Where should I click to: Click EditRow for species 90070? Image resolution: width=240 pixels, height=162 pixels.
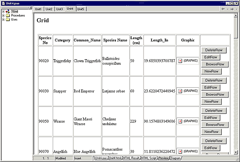coord(211,148)
